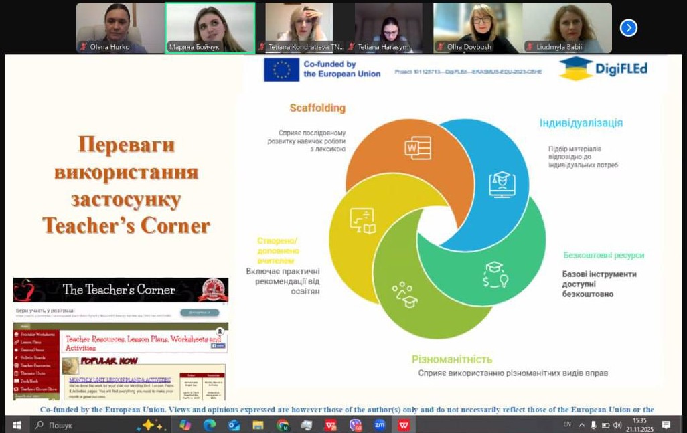Switch the EN keyboard language indicator
Screen dimensions: 687x433
tap(567, 425)
